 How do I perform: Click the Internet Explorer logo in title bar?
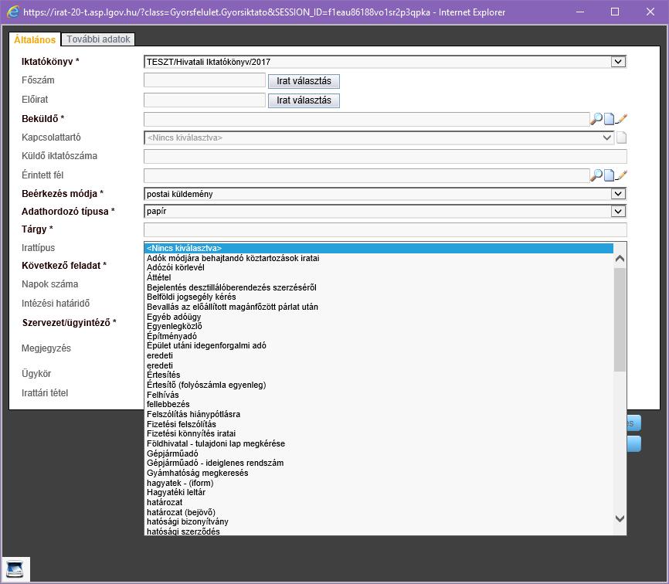13,12
